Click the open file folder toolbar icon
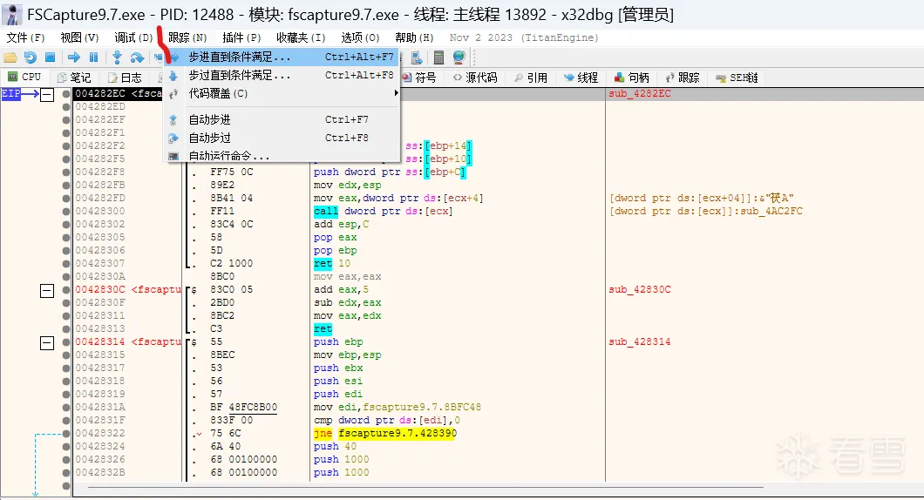This screenshot has height=500, width=924. (x=10, y=57)
